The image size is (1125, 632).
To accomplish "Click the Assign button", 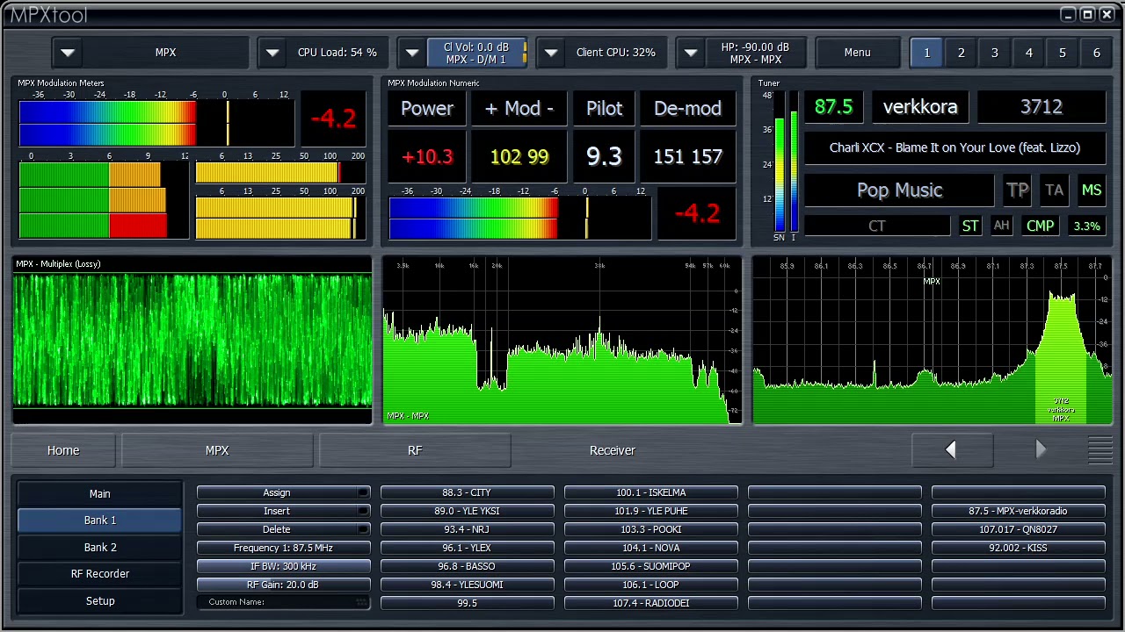I will (x=283, y=493).
